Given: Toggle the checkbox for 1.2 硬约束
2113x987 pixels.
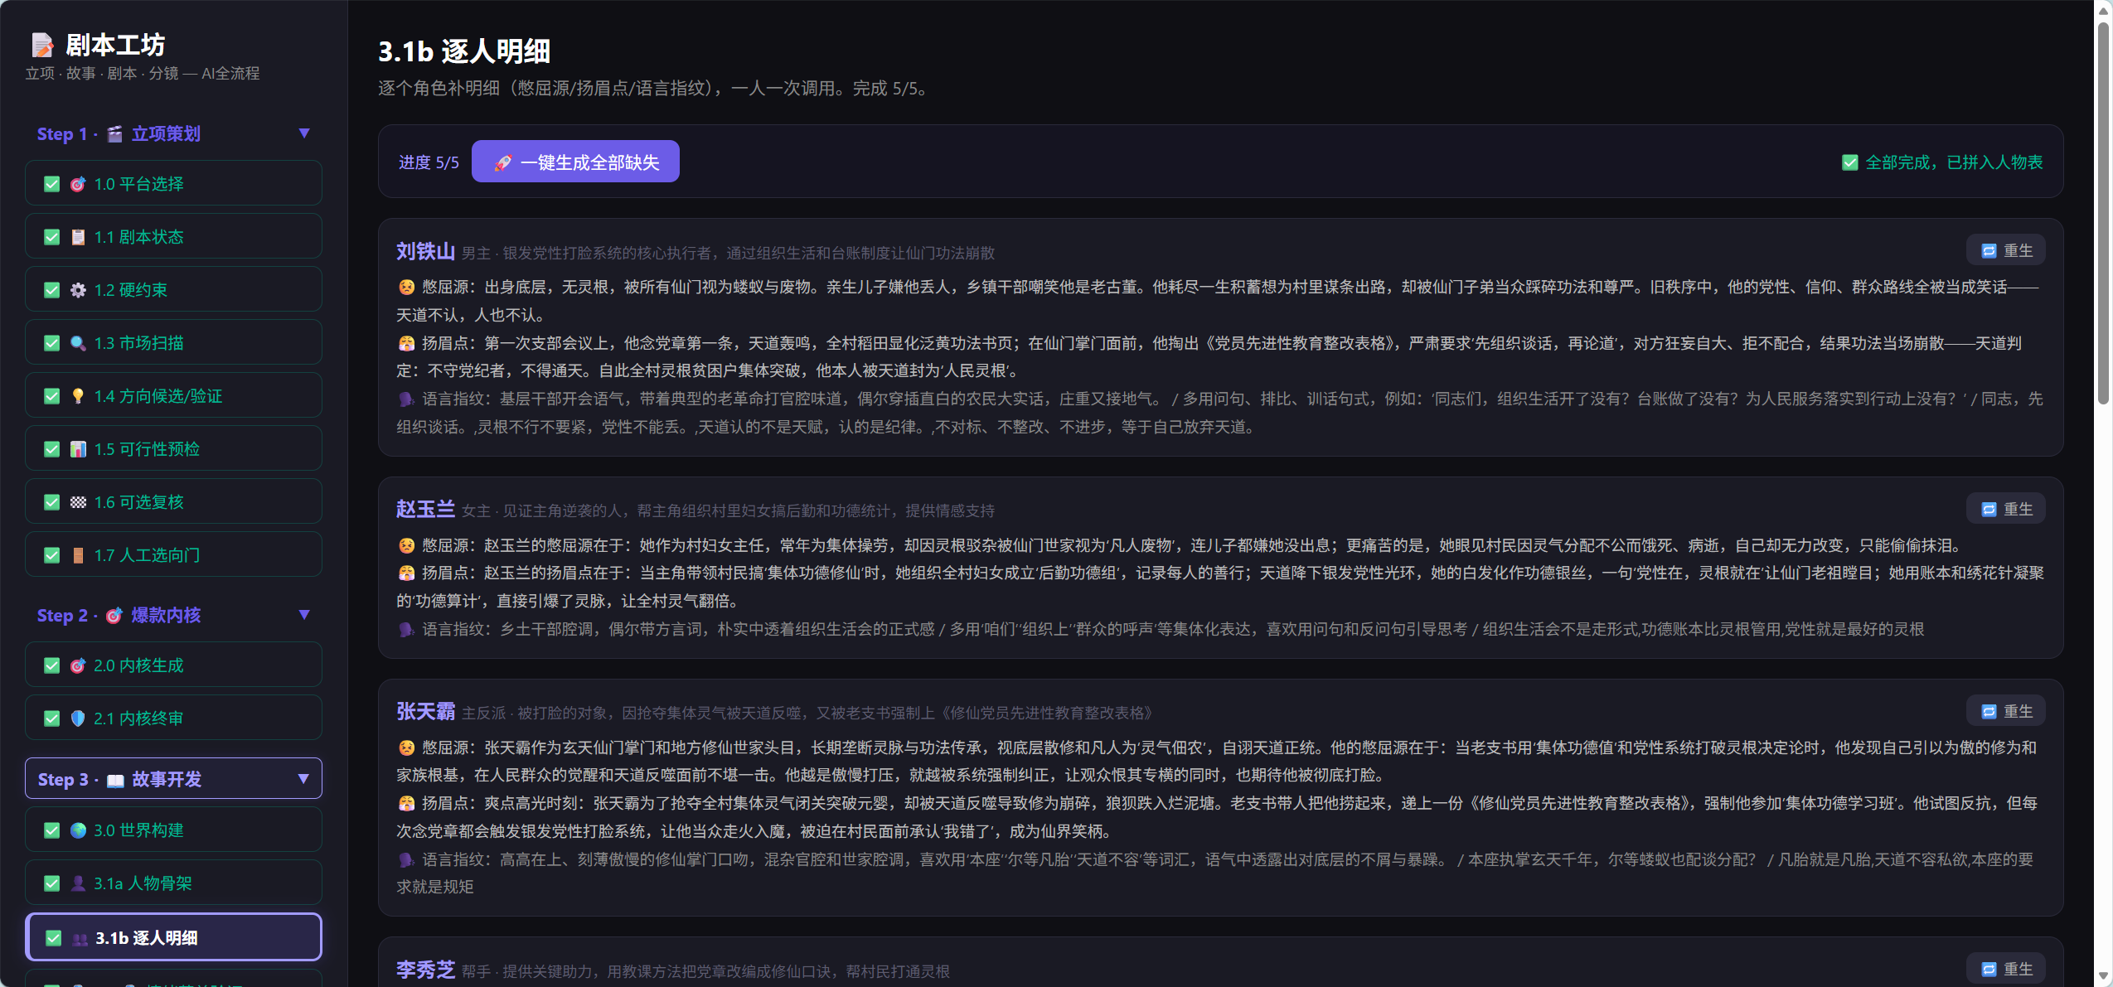Looking at the screenshot, I should point(52,290).
